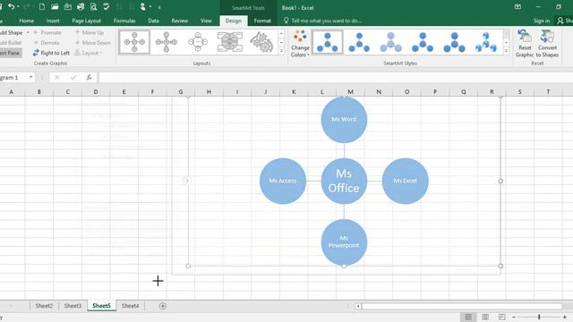
Task: Open the Data ribbon tab
Action: 153,21
